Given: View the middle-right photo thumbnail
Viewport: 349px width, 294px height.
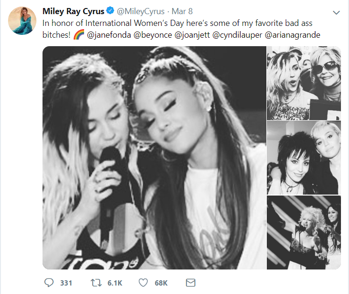Looking at the screenshot, I should click(303, 157).
